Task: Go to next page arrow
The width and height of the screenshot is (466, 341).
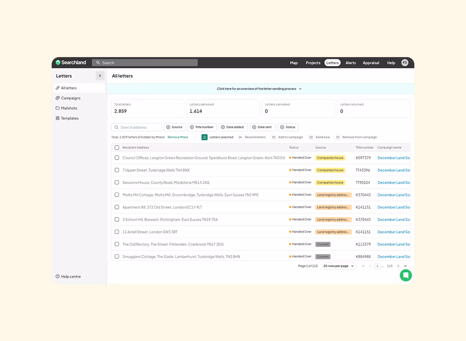Action: pos(398,266)
